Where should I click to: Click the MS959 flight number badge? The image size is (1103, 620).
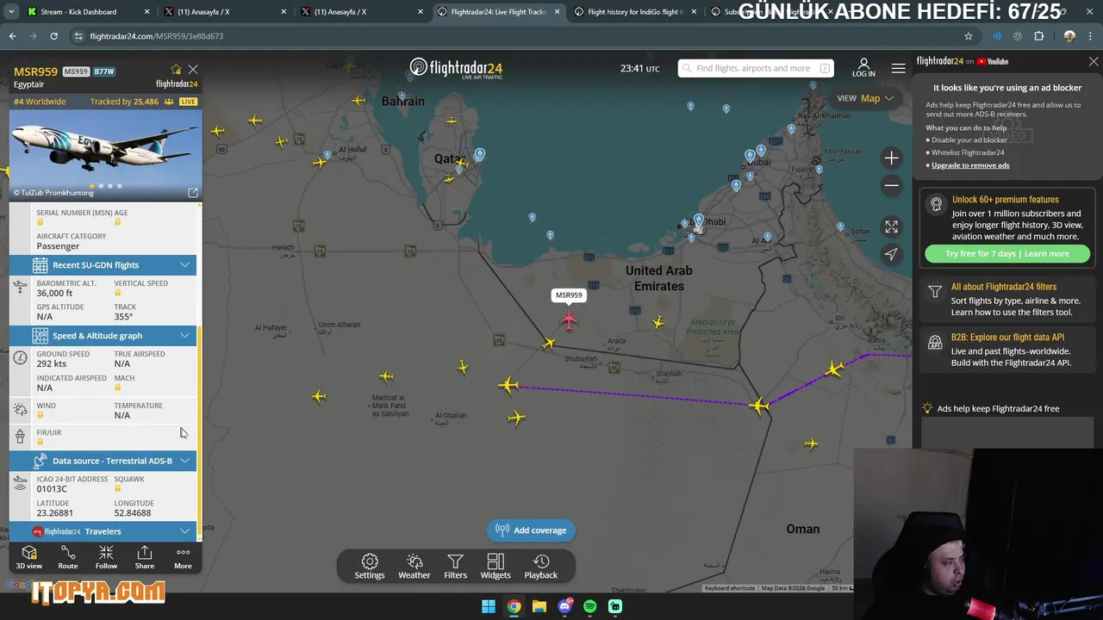tap(76, 71)
